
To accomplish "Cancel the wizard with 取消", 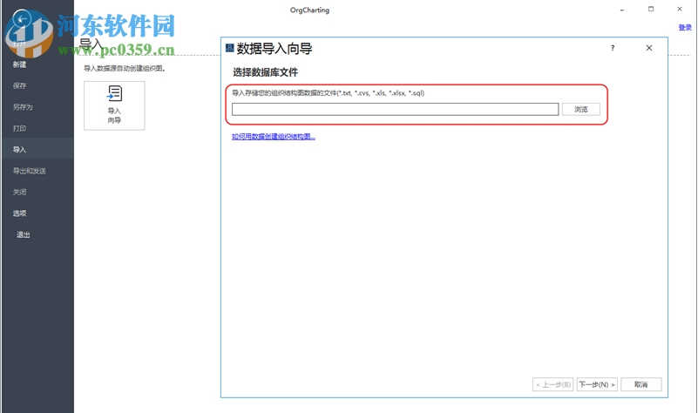I will 641,384.
